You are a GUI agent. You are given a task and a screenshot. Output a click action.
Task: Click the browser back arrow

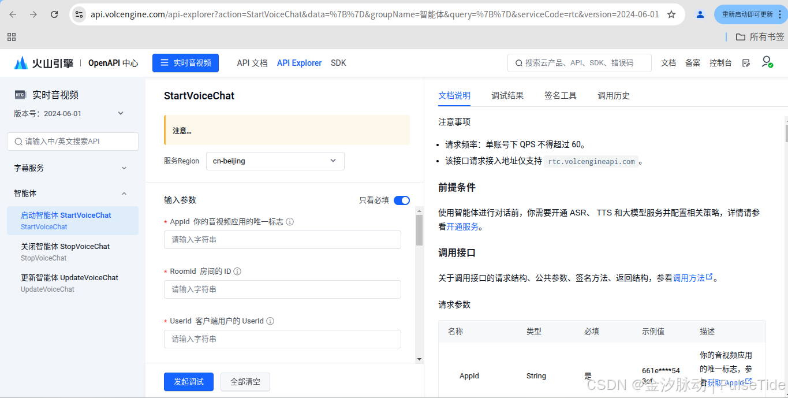pos(13,14)
